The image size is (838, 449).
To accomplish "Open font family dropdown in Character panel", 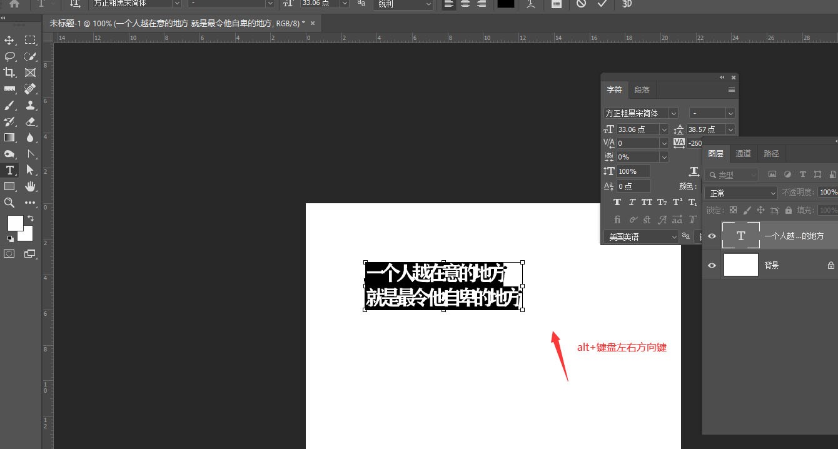I will [673, 113].
